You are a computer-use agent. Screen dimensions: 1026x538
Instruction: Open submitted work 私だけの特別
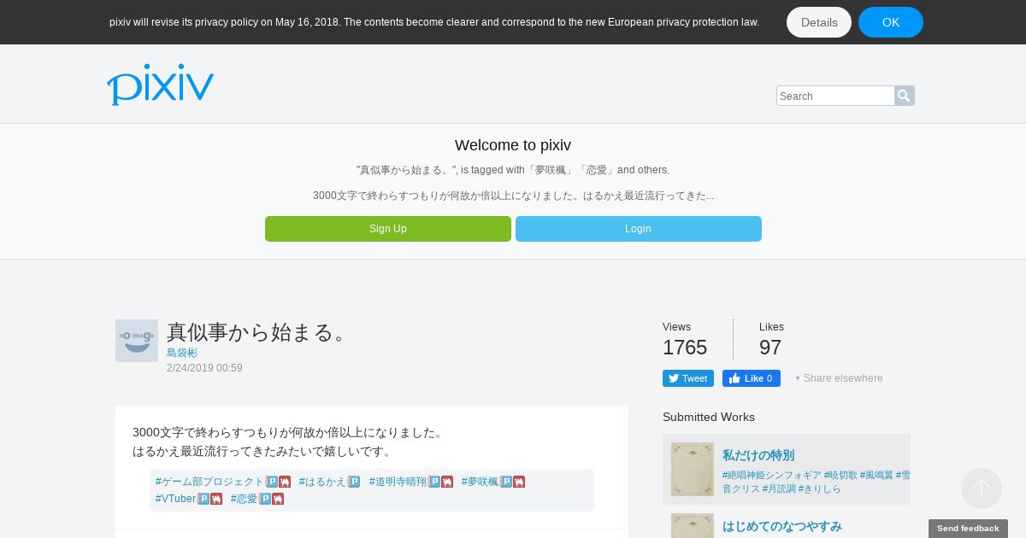758,455
